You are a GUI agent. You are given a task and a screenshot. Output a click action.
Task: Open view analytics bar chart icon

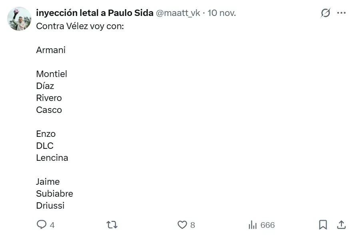[253, 225]
